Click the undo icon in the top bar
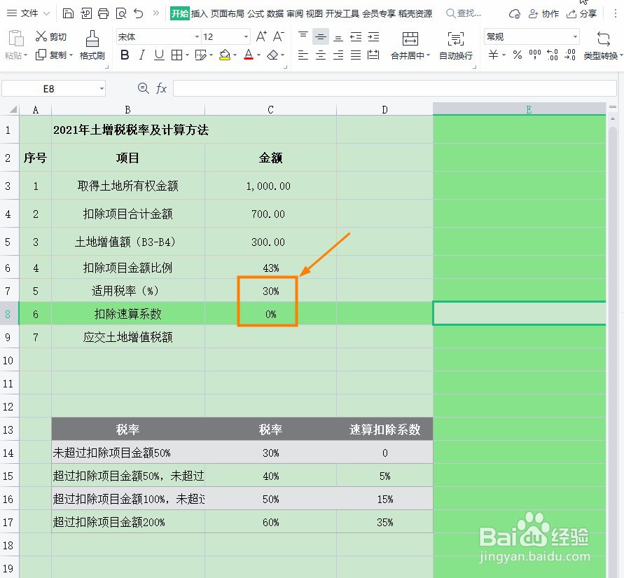The width and height of the screenshot is (624, 578). [x=138, y=13]
